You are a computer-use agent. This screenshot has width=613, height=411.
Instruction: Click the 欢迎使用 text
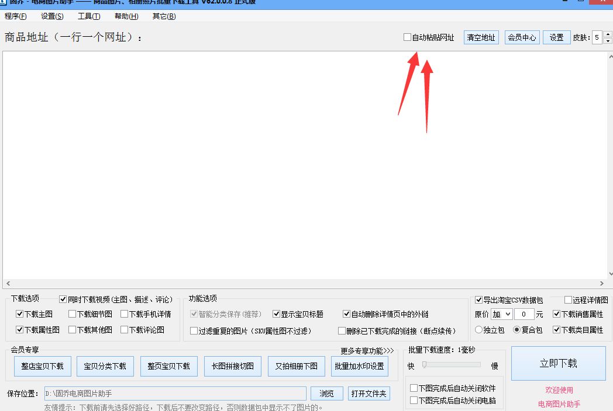pyautogui.click(x=559, y=390)
